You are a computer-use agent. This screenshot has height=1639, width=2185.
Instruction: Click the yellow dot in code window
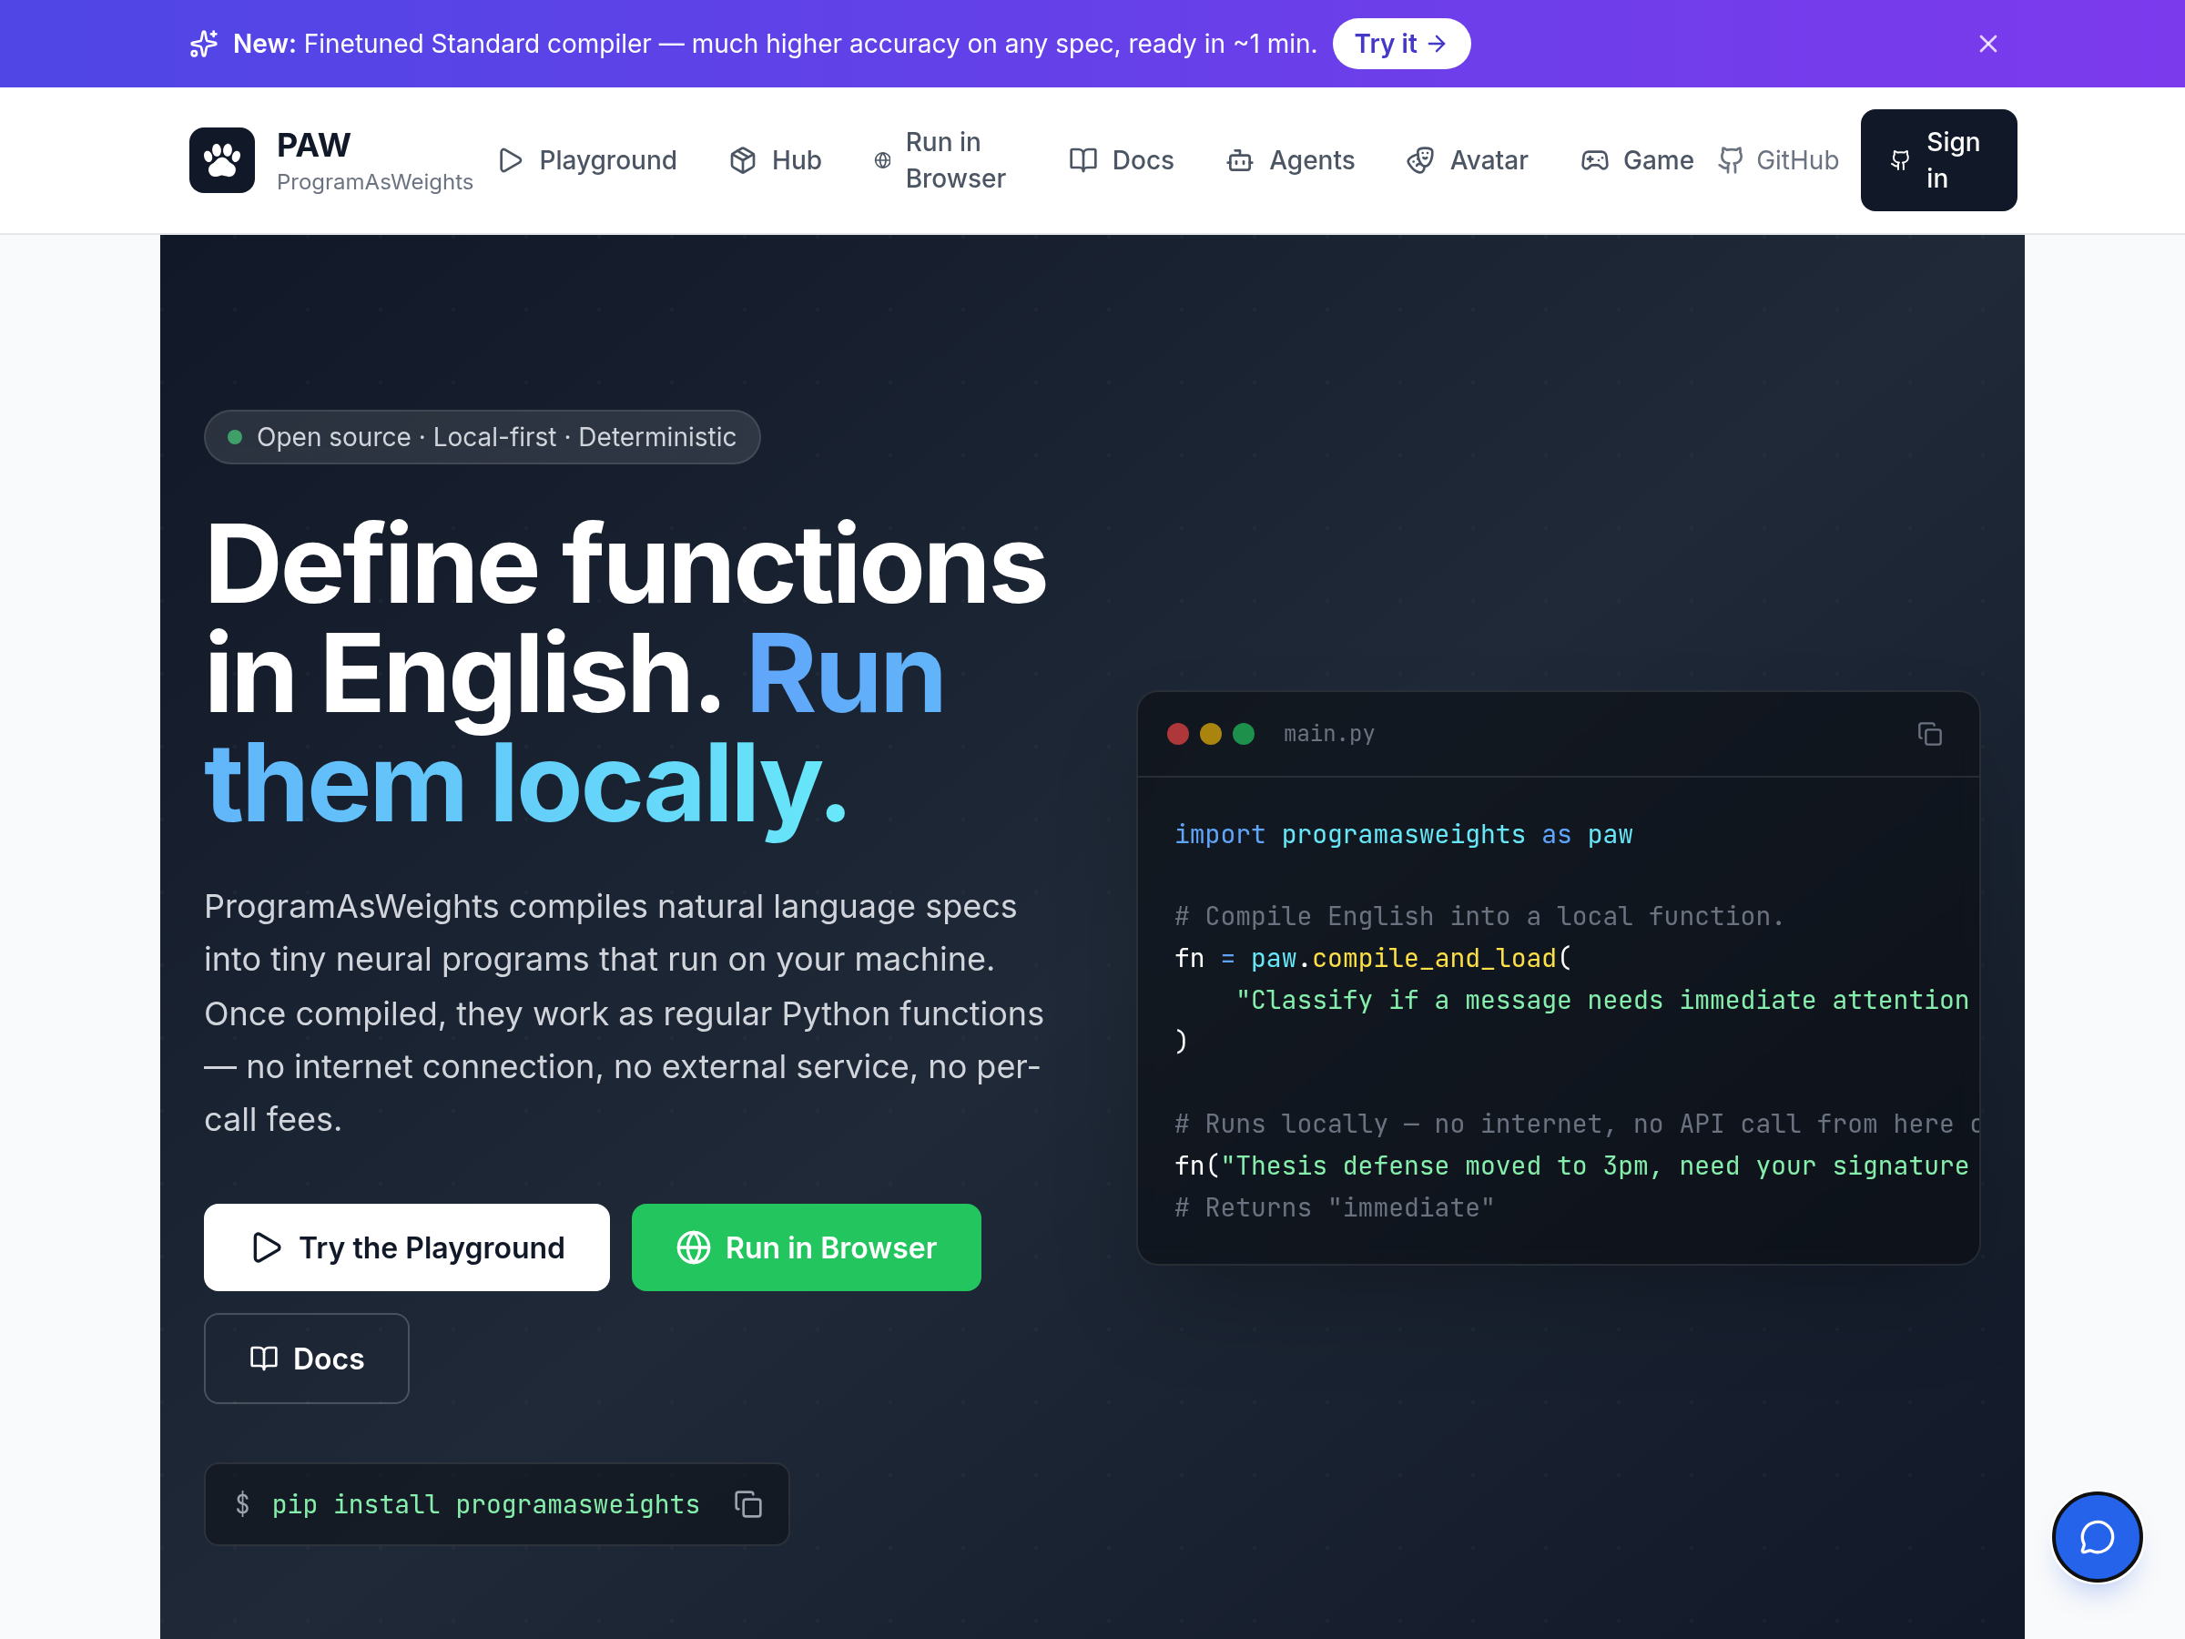pyautogui.click(x=1210, y=733)
